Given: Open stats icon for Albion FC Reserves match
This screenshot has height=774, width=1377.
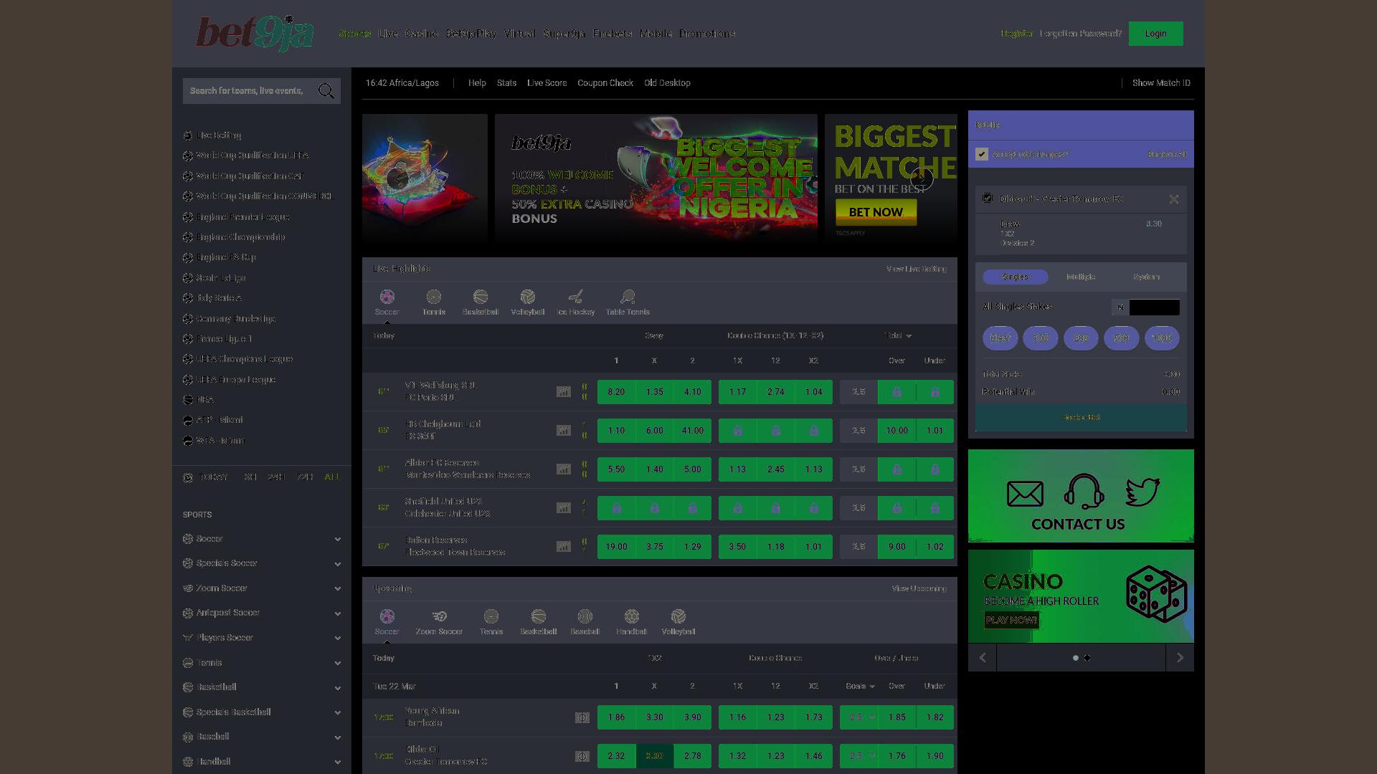Looking at the screenshot, I should click(564, 469).
